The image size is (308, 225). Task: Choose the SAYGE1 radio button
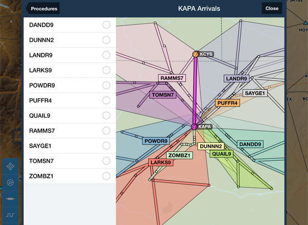click(x=106, y=146)
